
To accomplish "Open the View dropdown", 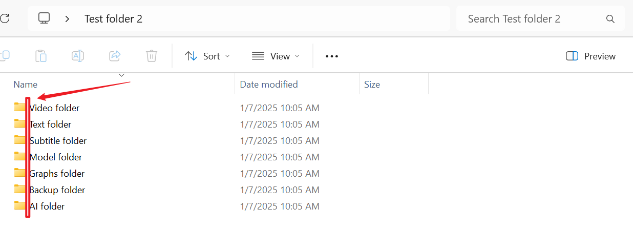I will pos(276,56).
